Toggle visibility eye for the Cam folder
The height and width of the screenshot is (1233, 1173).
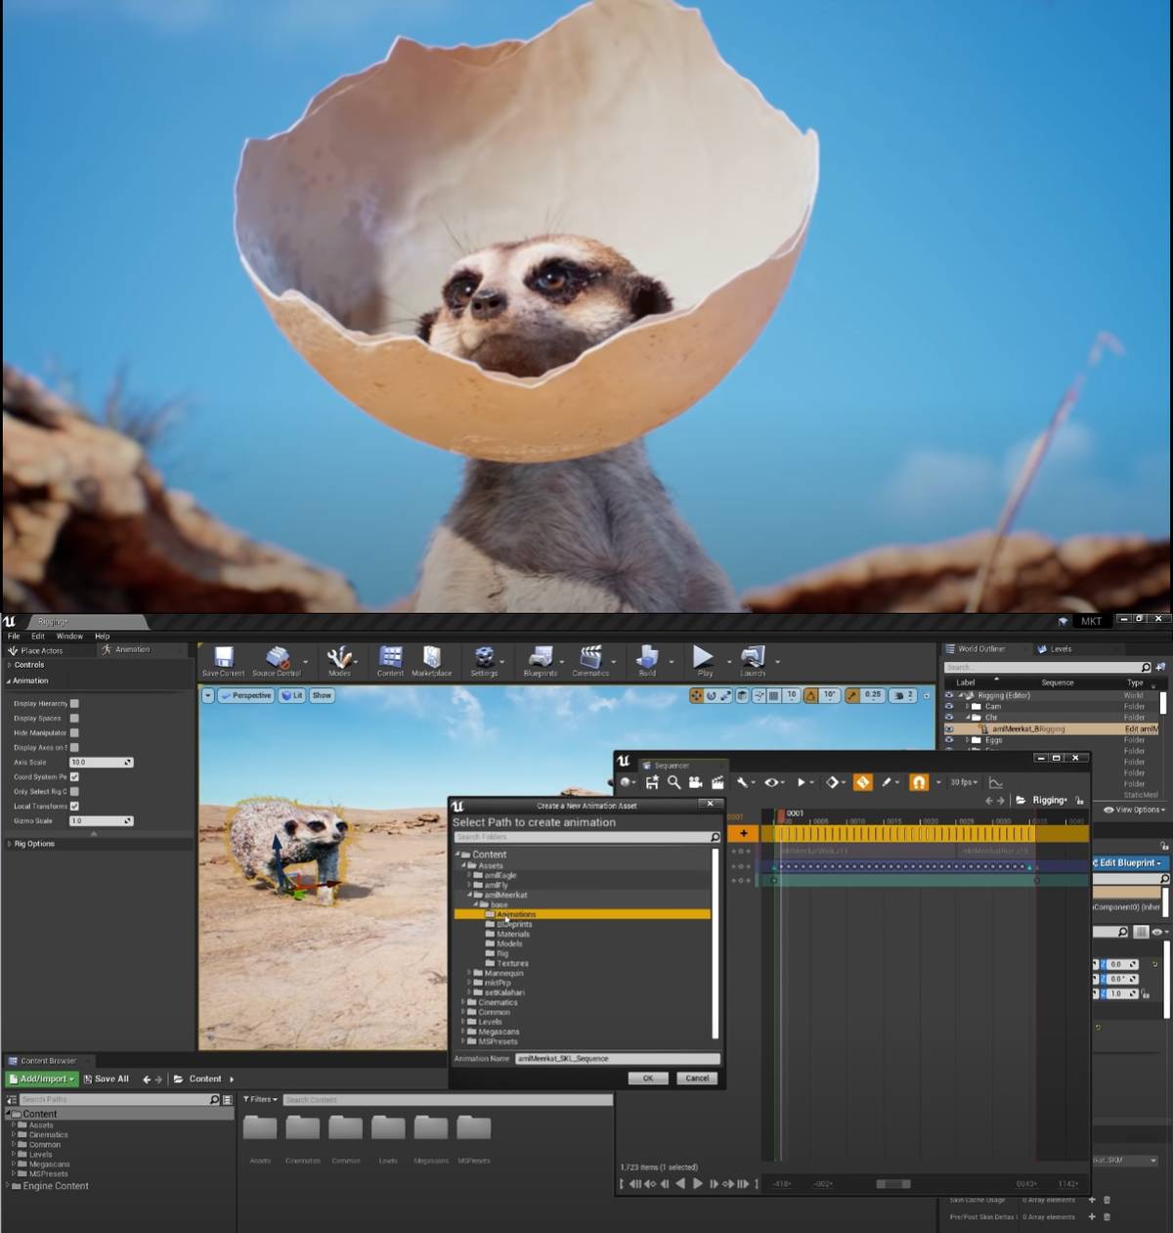[x=948, y=706]
